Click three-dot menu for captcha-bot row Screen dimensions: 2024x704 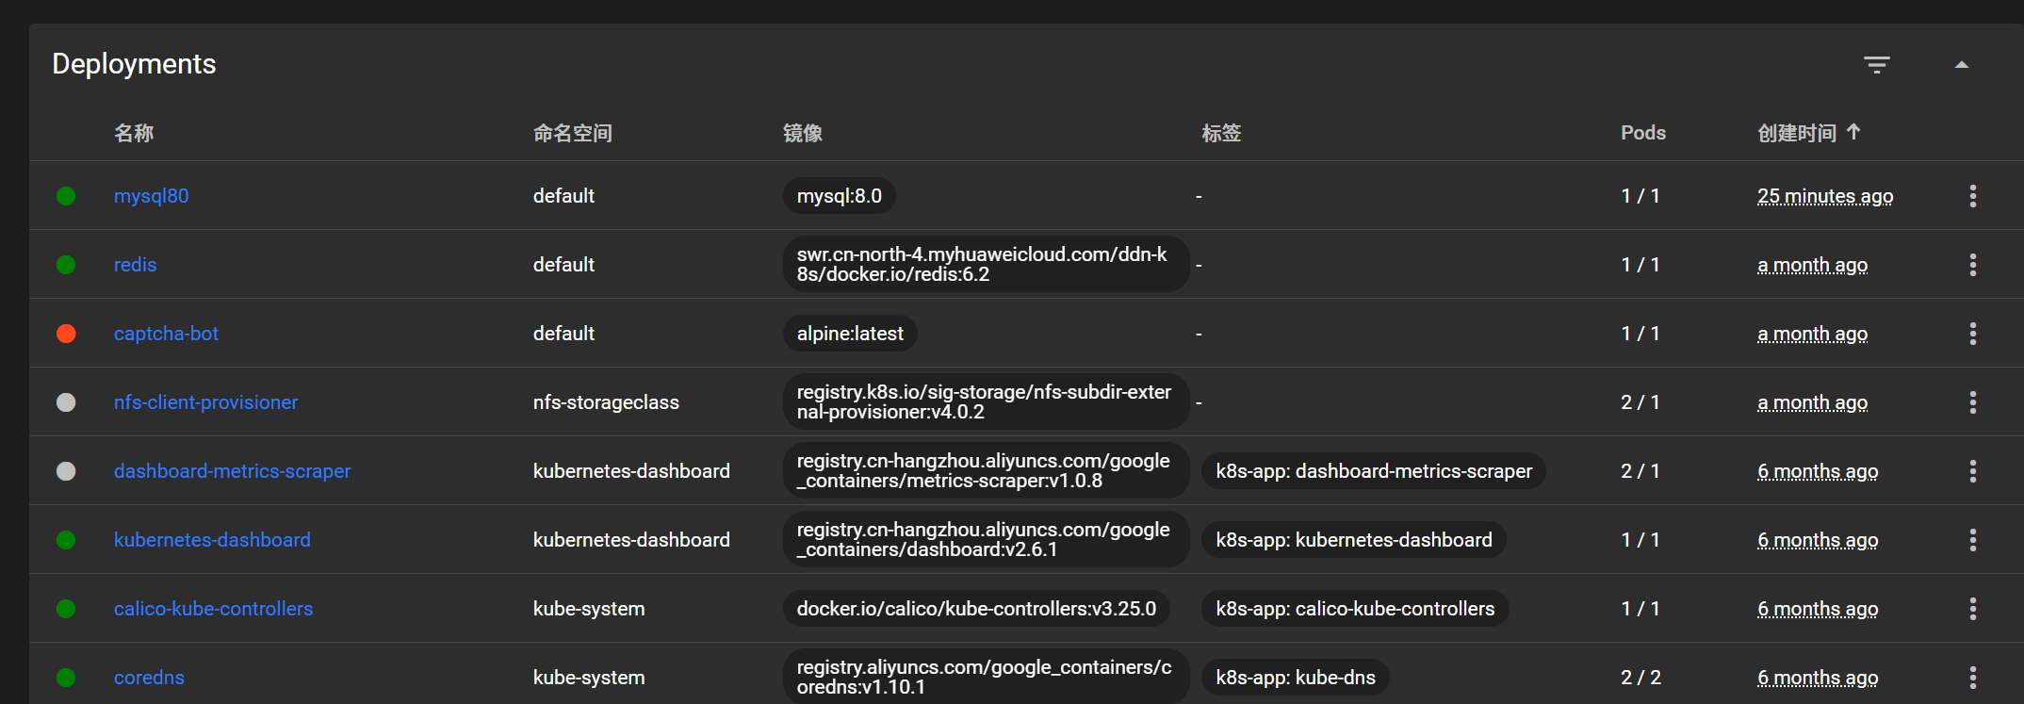(1972, 334)
